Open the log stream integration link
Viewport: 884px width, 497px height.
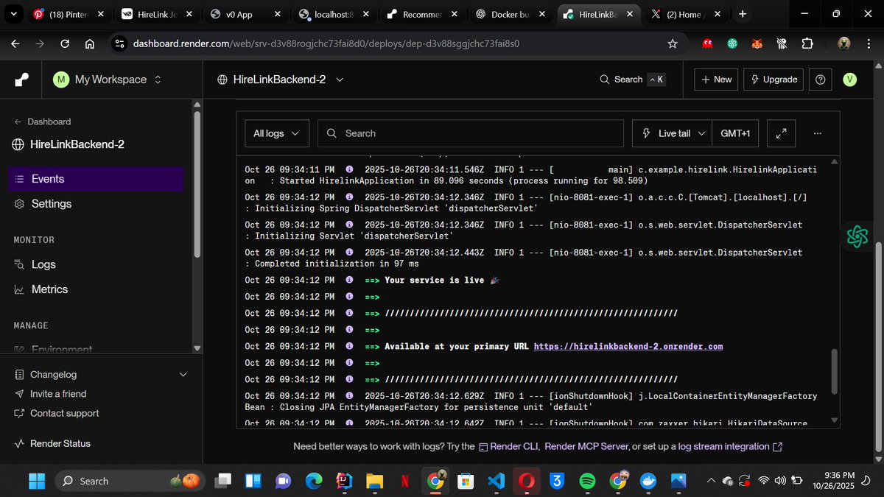730,446
